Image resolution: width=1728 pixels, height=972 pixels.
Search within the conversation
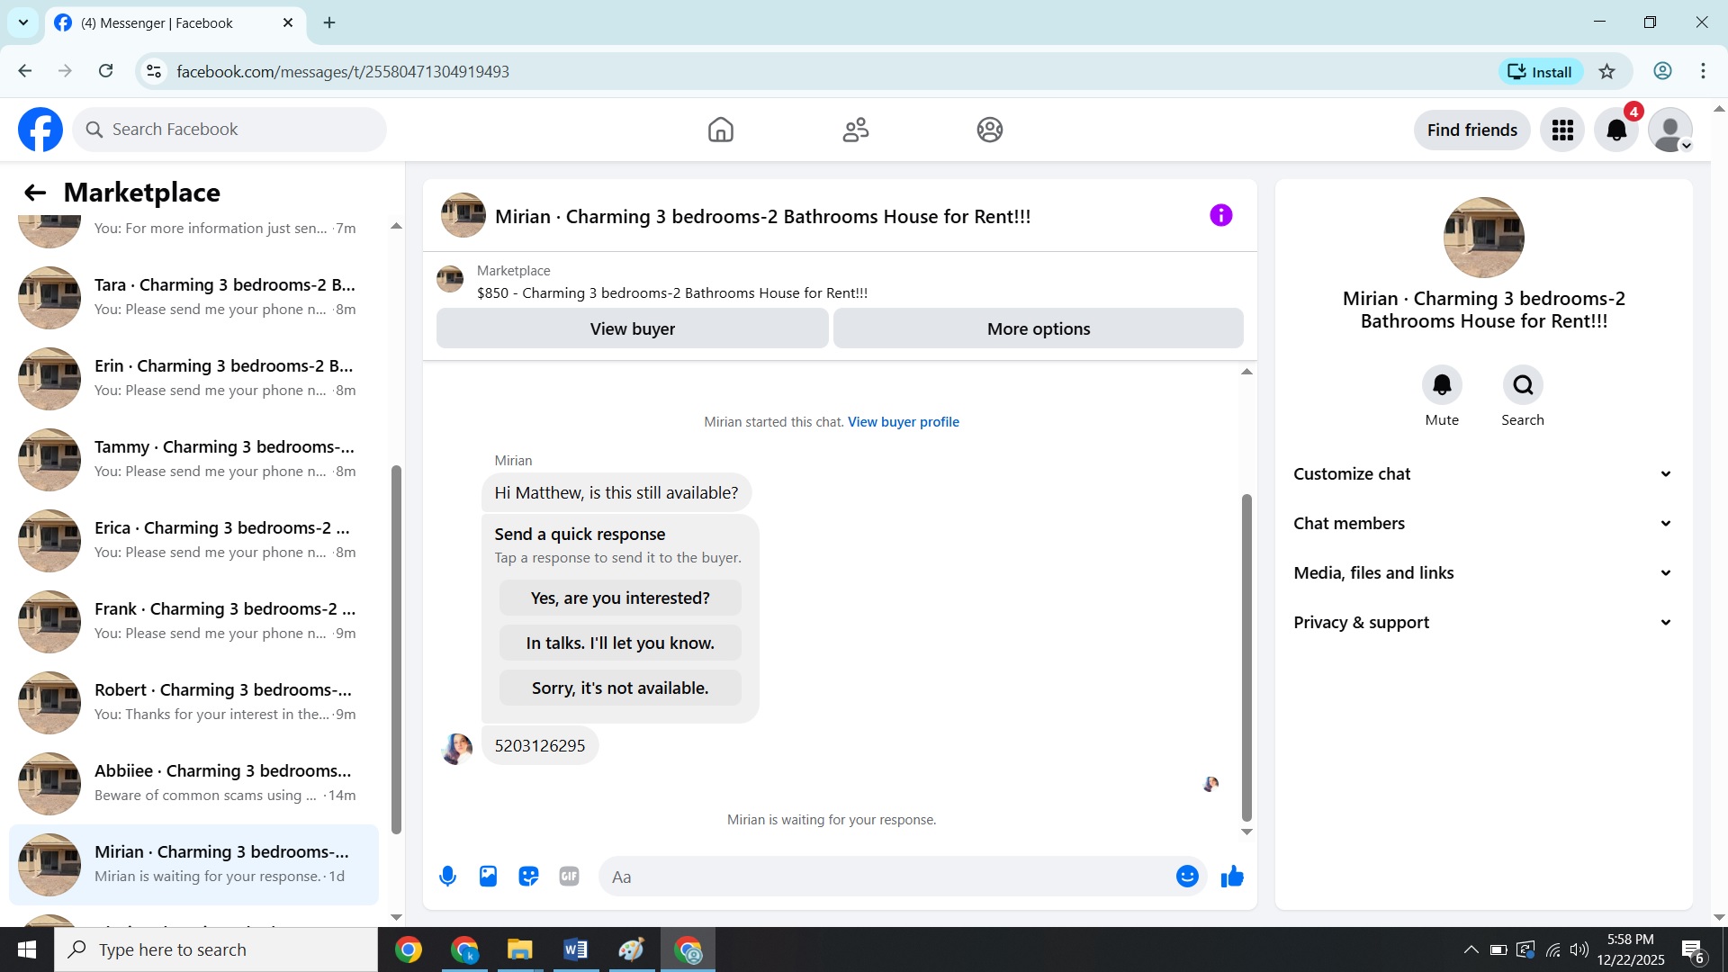coord(1523,385)
